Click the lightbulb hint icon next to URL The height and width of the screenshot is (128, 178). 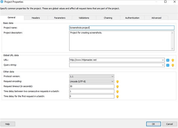point(173,60)
